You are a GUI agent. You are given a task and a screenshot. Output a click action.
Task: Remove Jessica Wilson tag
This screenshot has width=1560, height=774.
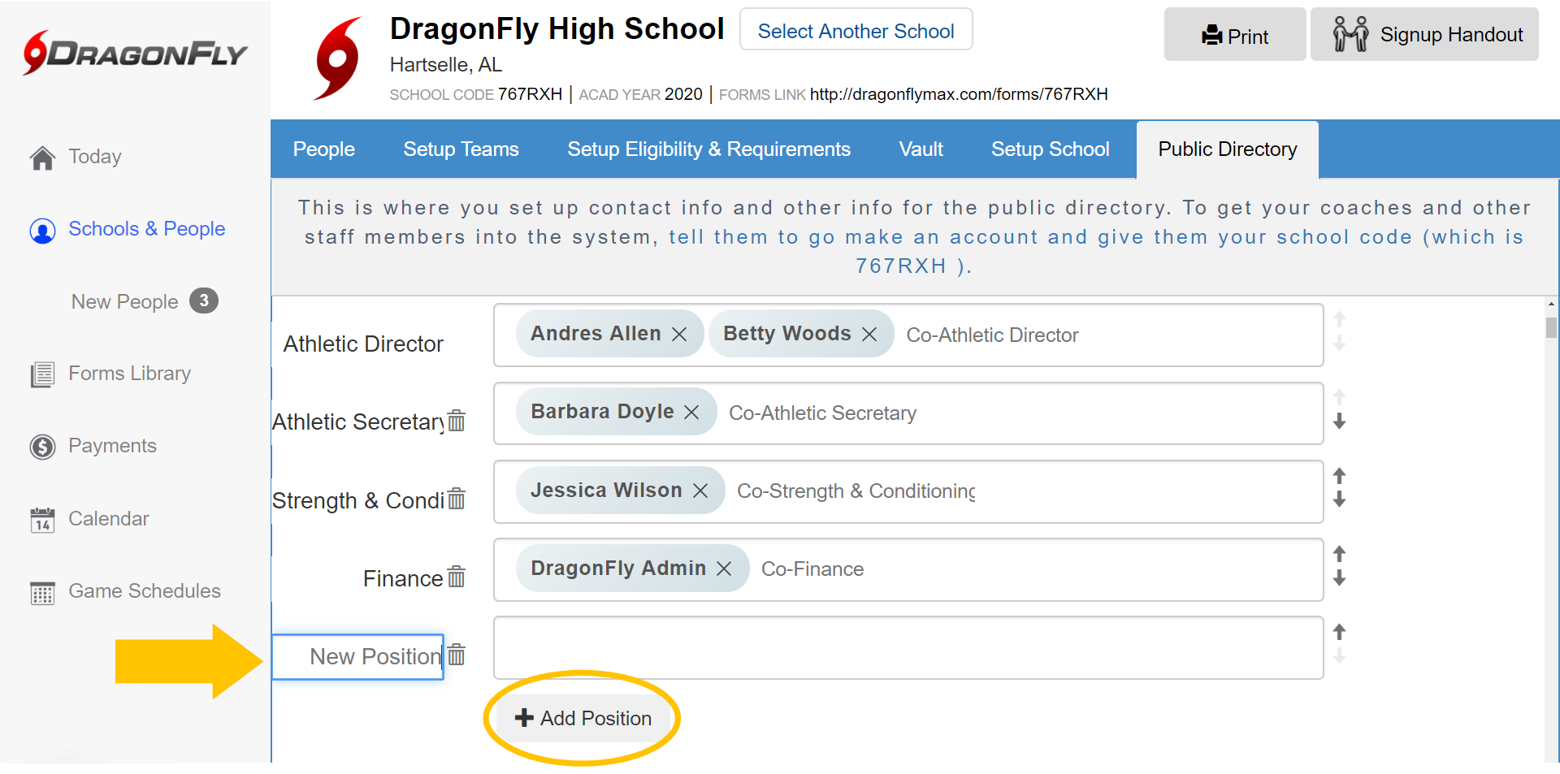pyautogui.click(x=700, y=491)
